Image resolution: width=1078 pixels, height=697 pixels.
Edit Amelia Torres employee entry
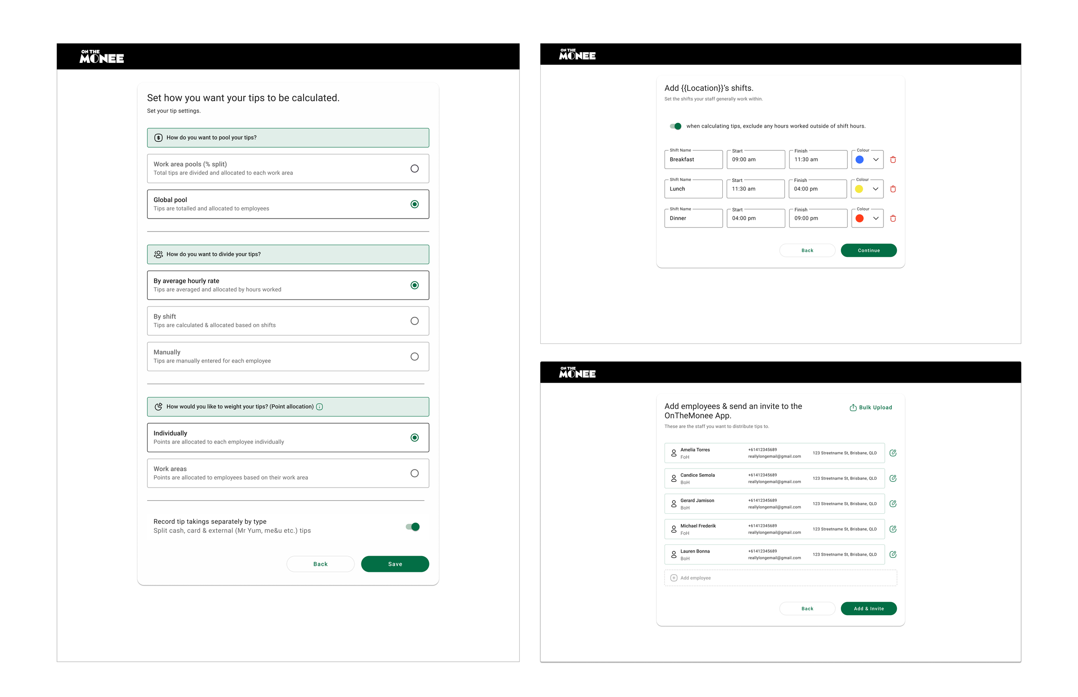893,453
